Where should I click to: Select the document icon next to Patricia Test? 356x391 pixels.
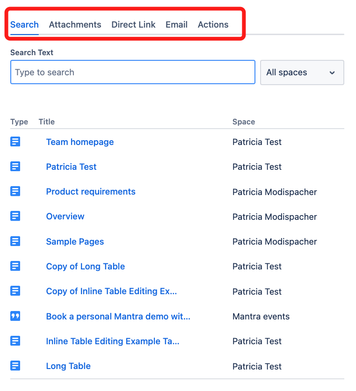click(15, 167)
